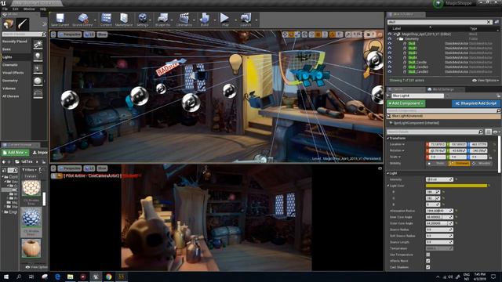The image size is (502, 282).
Task: Toggle visibility eye for Skull4 row
Action: point(390,57)
